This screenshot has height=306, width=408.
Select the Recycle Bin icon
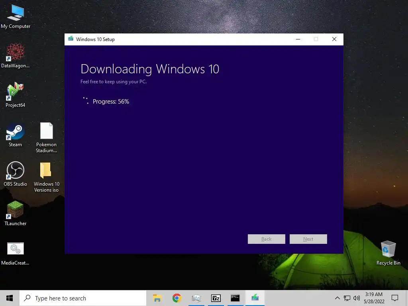click(388, 253)
